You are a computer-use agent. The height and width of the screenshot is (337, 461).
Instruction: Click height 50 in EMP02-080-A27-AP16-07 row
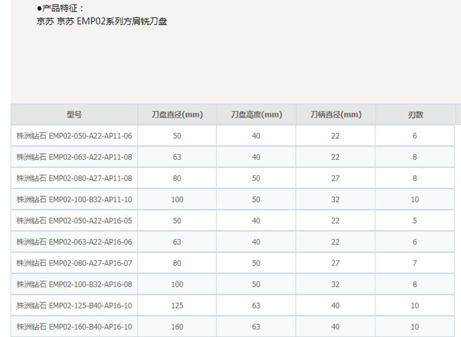click(256, 263)
